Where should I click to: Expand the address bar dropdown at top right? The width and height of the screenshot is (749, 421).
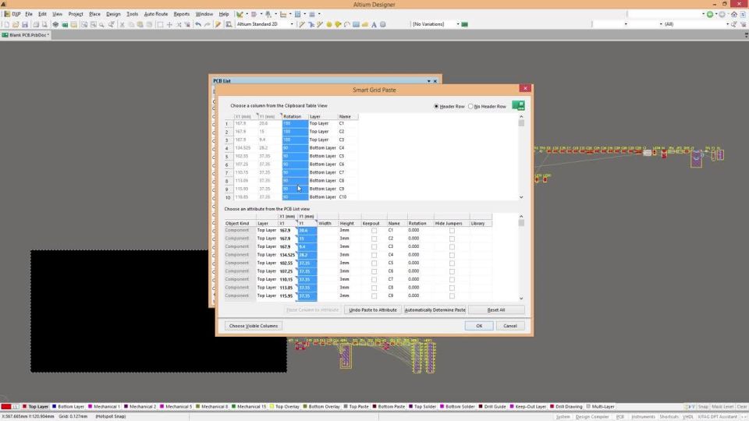click(x=703, y=14)
